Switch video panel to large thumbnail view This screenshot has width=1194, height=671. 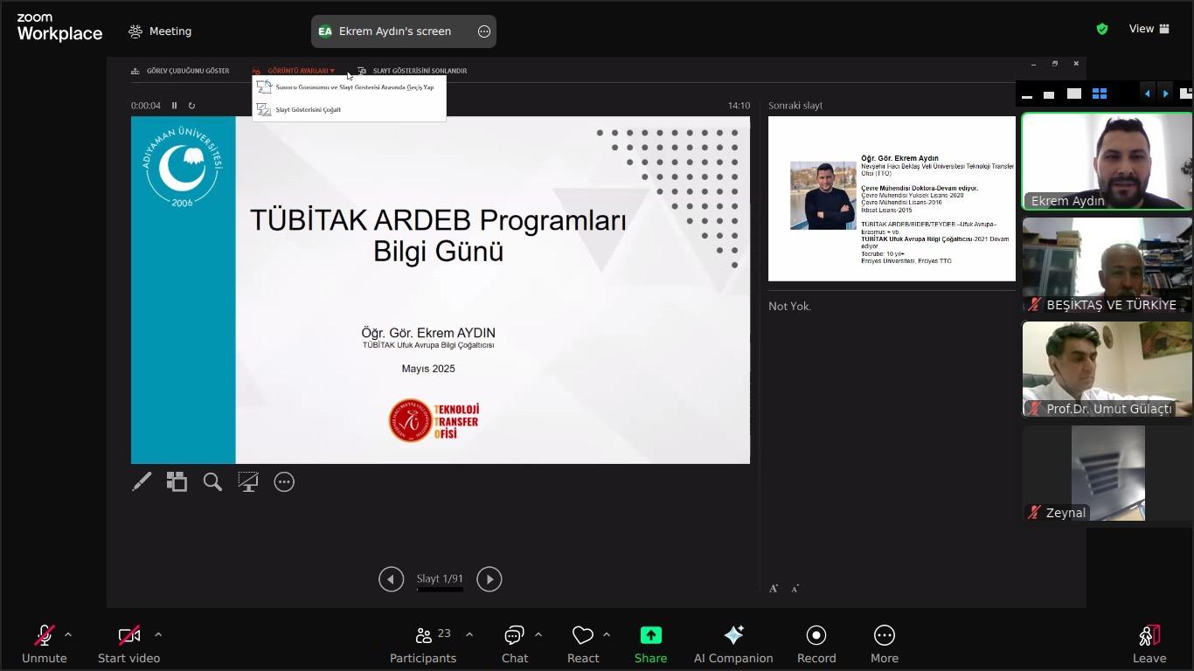coord(1074,93)
